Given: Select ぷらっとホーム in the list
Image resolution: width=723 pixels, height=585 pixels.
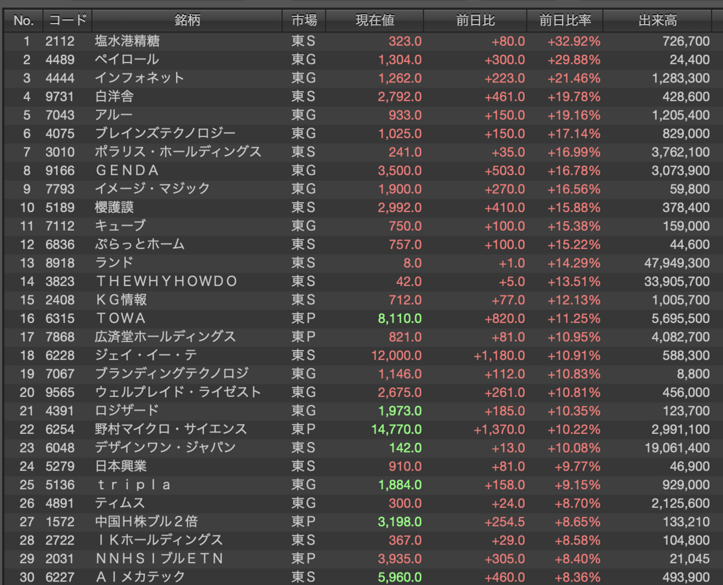Looking at the screenshot, I should click(140, 244).
